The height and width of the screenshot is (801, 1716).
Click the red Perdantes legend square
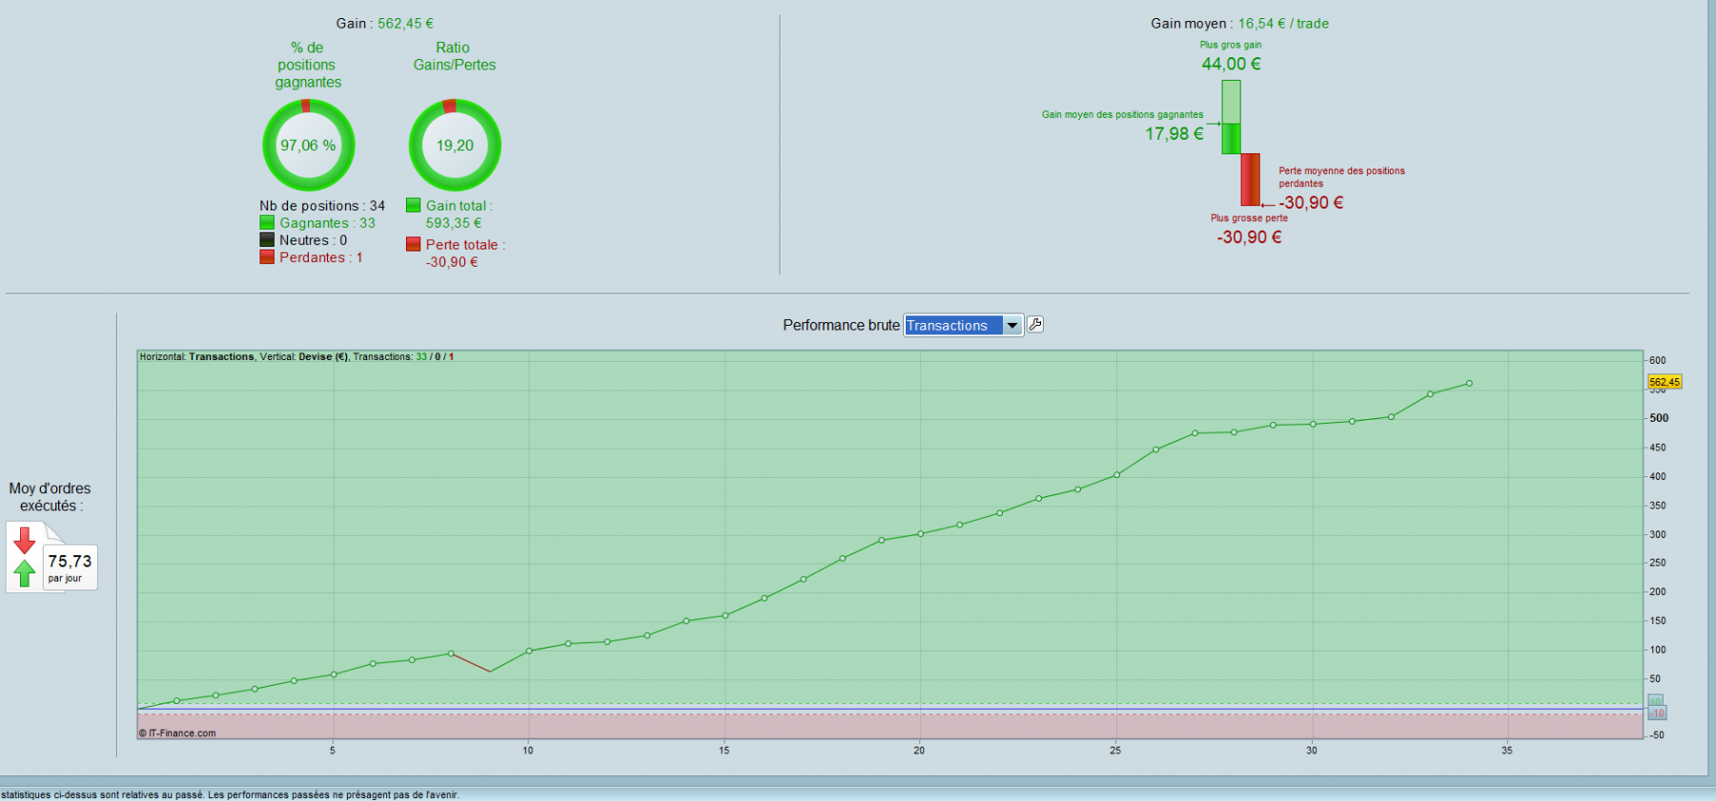coord(267,257)
